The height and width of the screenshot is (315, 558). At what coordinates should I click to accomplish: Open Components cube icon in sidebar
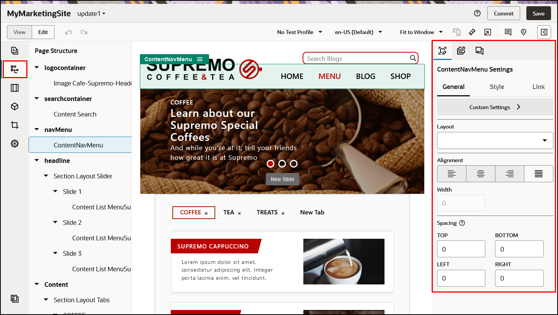tap(14, 106)
